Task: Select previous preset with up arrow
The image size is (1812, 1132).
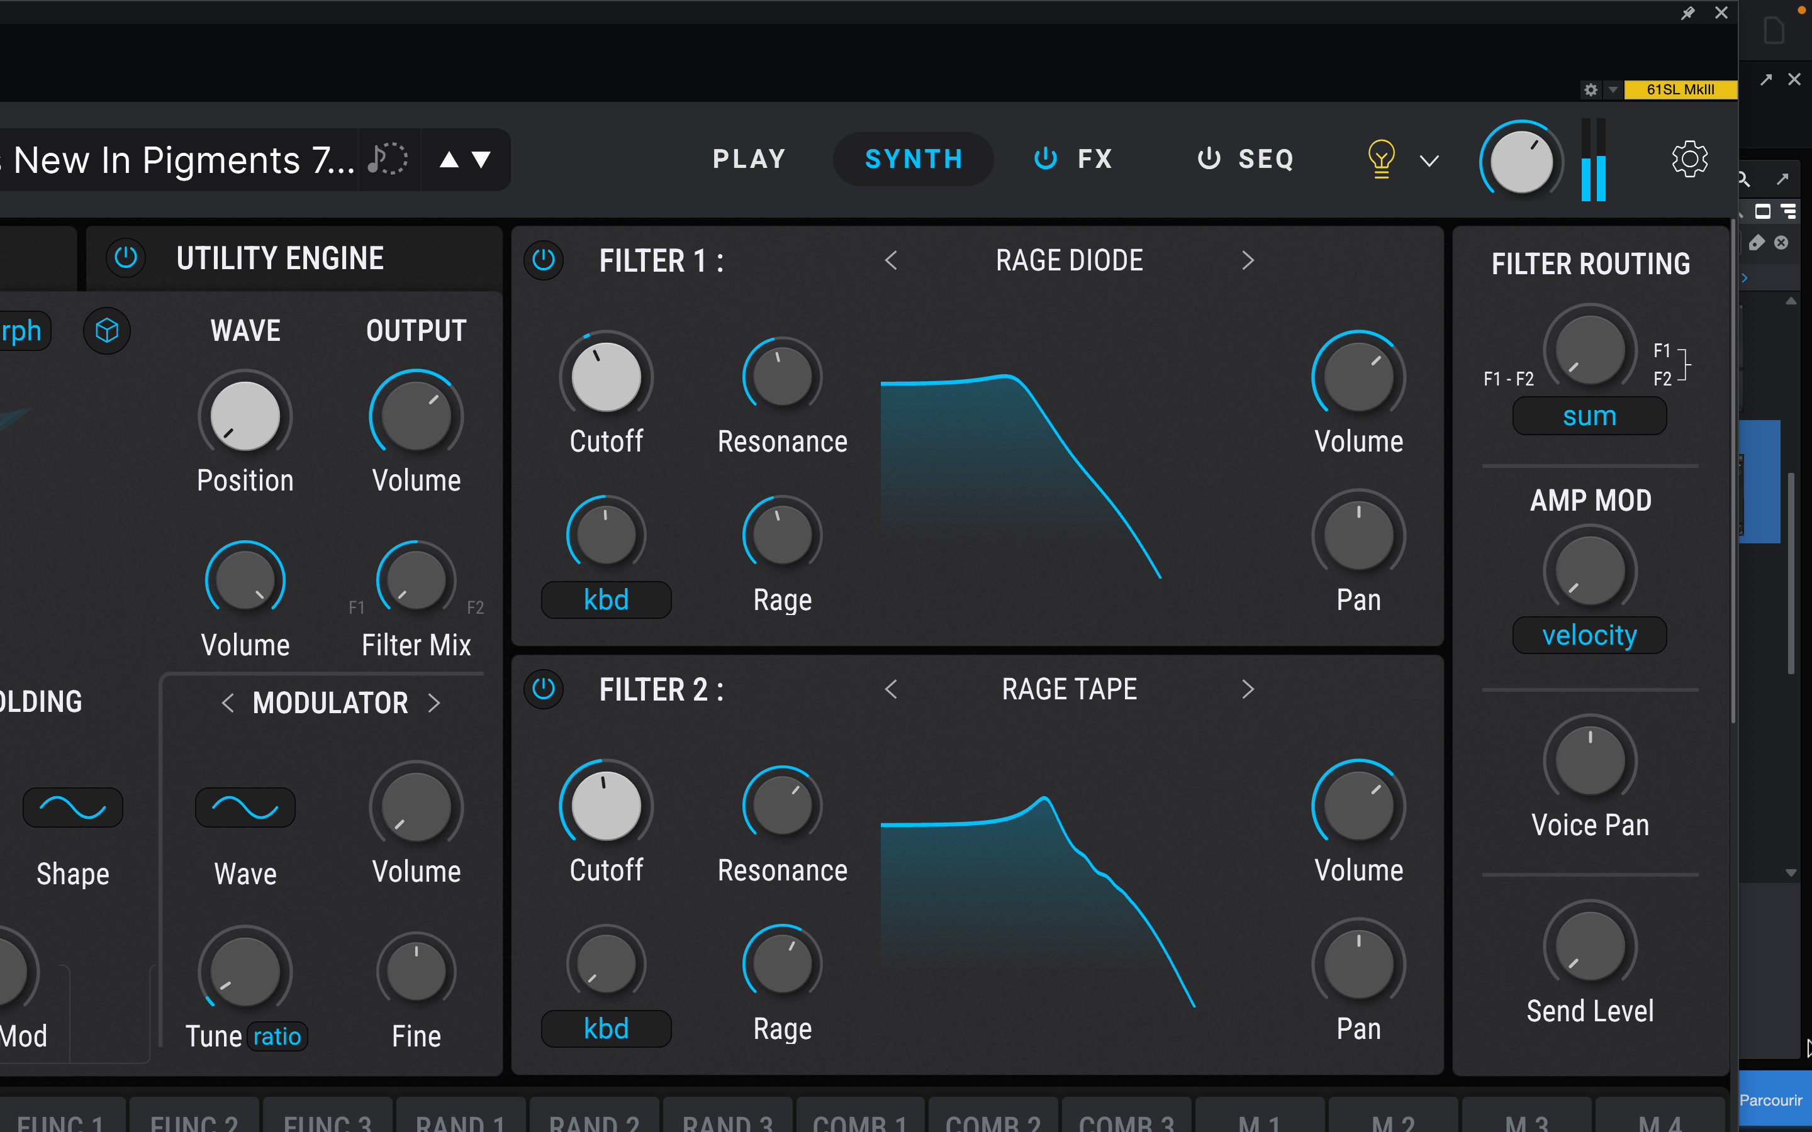Action: [449, 160]
